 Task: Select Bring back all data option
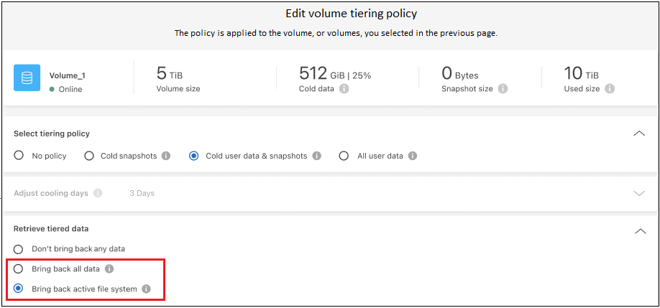19,269
